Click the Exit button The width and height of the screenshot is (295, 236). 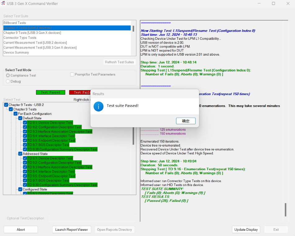click(276, 229)
